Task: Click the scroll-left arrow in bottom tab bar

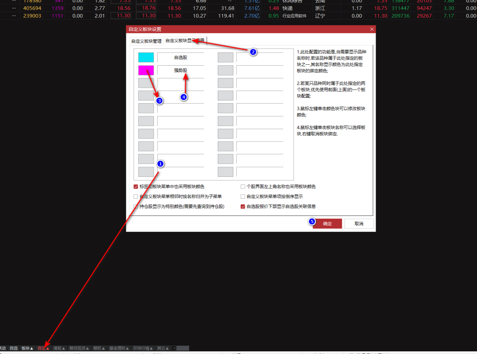Action: click(x=174, y=348)
